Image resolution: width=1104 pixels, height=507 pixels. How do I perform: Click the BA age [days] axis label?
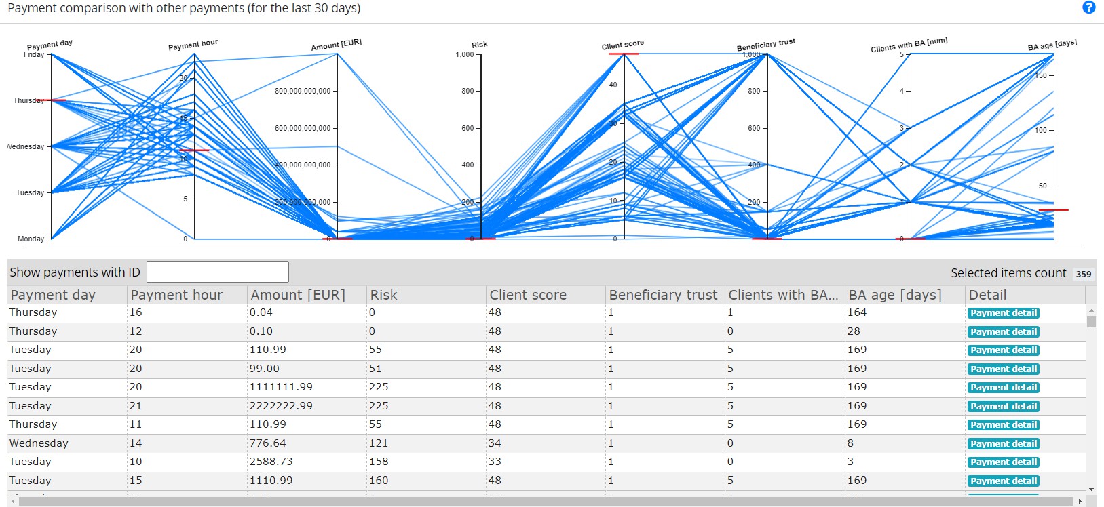click(1052, 45)
